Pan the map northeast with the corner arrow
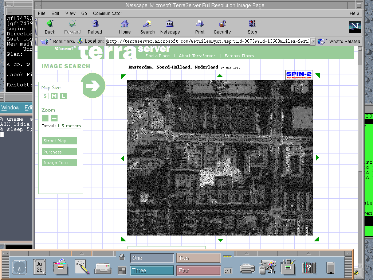The height and width of the screenshot is (280, 373). pyautogui.click(x=318, y=75)
